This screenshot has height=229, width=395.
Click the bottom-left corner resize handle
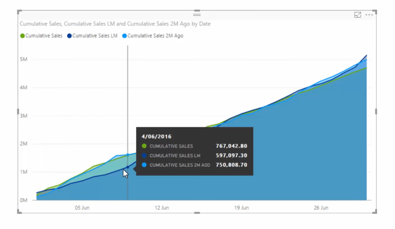pyautogui.click(x=19, y=211)
